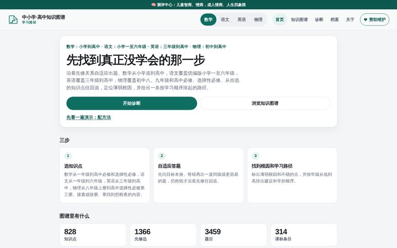Open the 先看一遍演示：配方法 link

click(89, 117)
